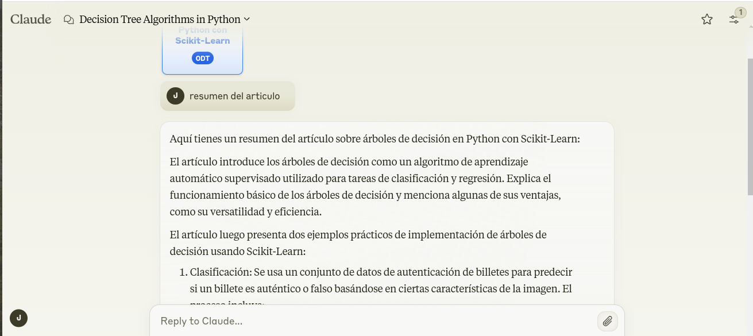
Task: Focus the Reply to Claude input field
Action: tap(373, 321)
